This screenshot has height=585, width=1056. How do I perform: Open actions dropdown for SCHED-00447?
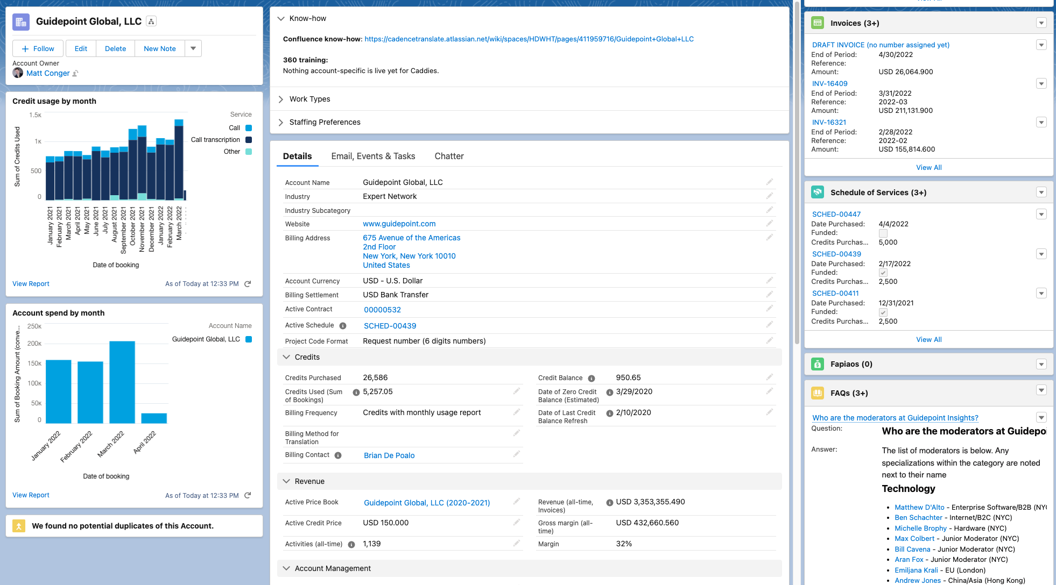click(x=1041, y=215)
